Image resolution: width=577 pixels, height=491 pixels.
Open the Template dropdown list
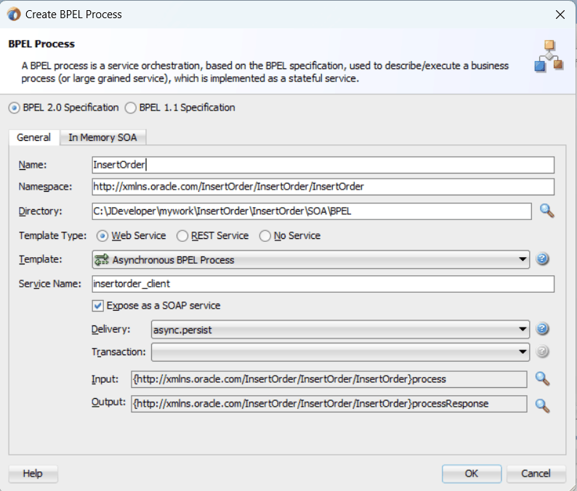(522, 259)
